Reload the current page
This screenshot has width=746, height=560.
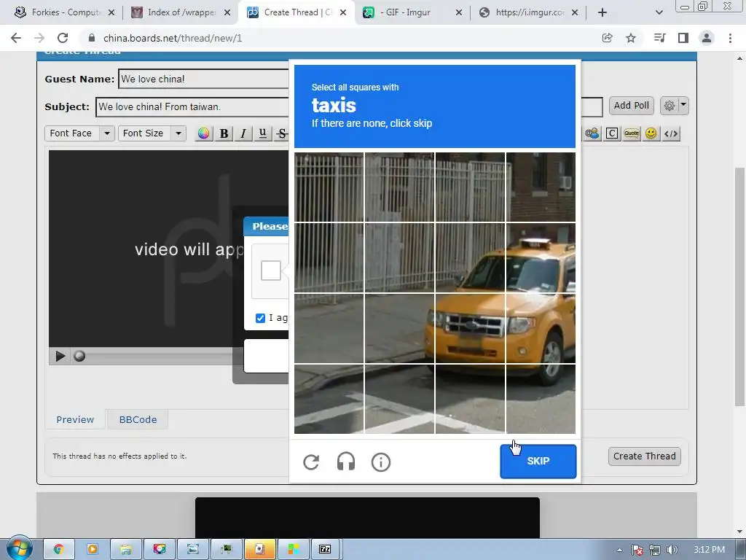(x=63, y=38)
